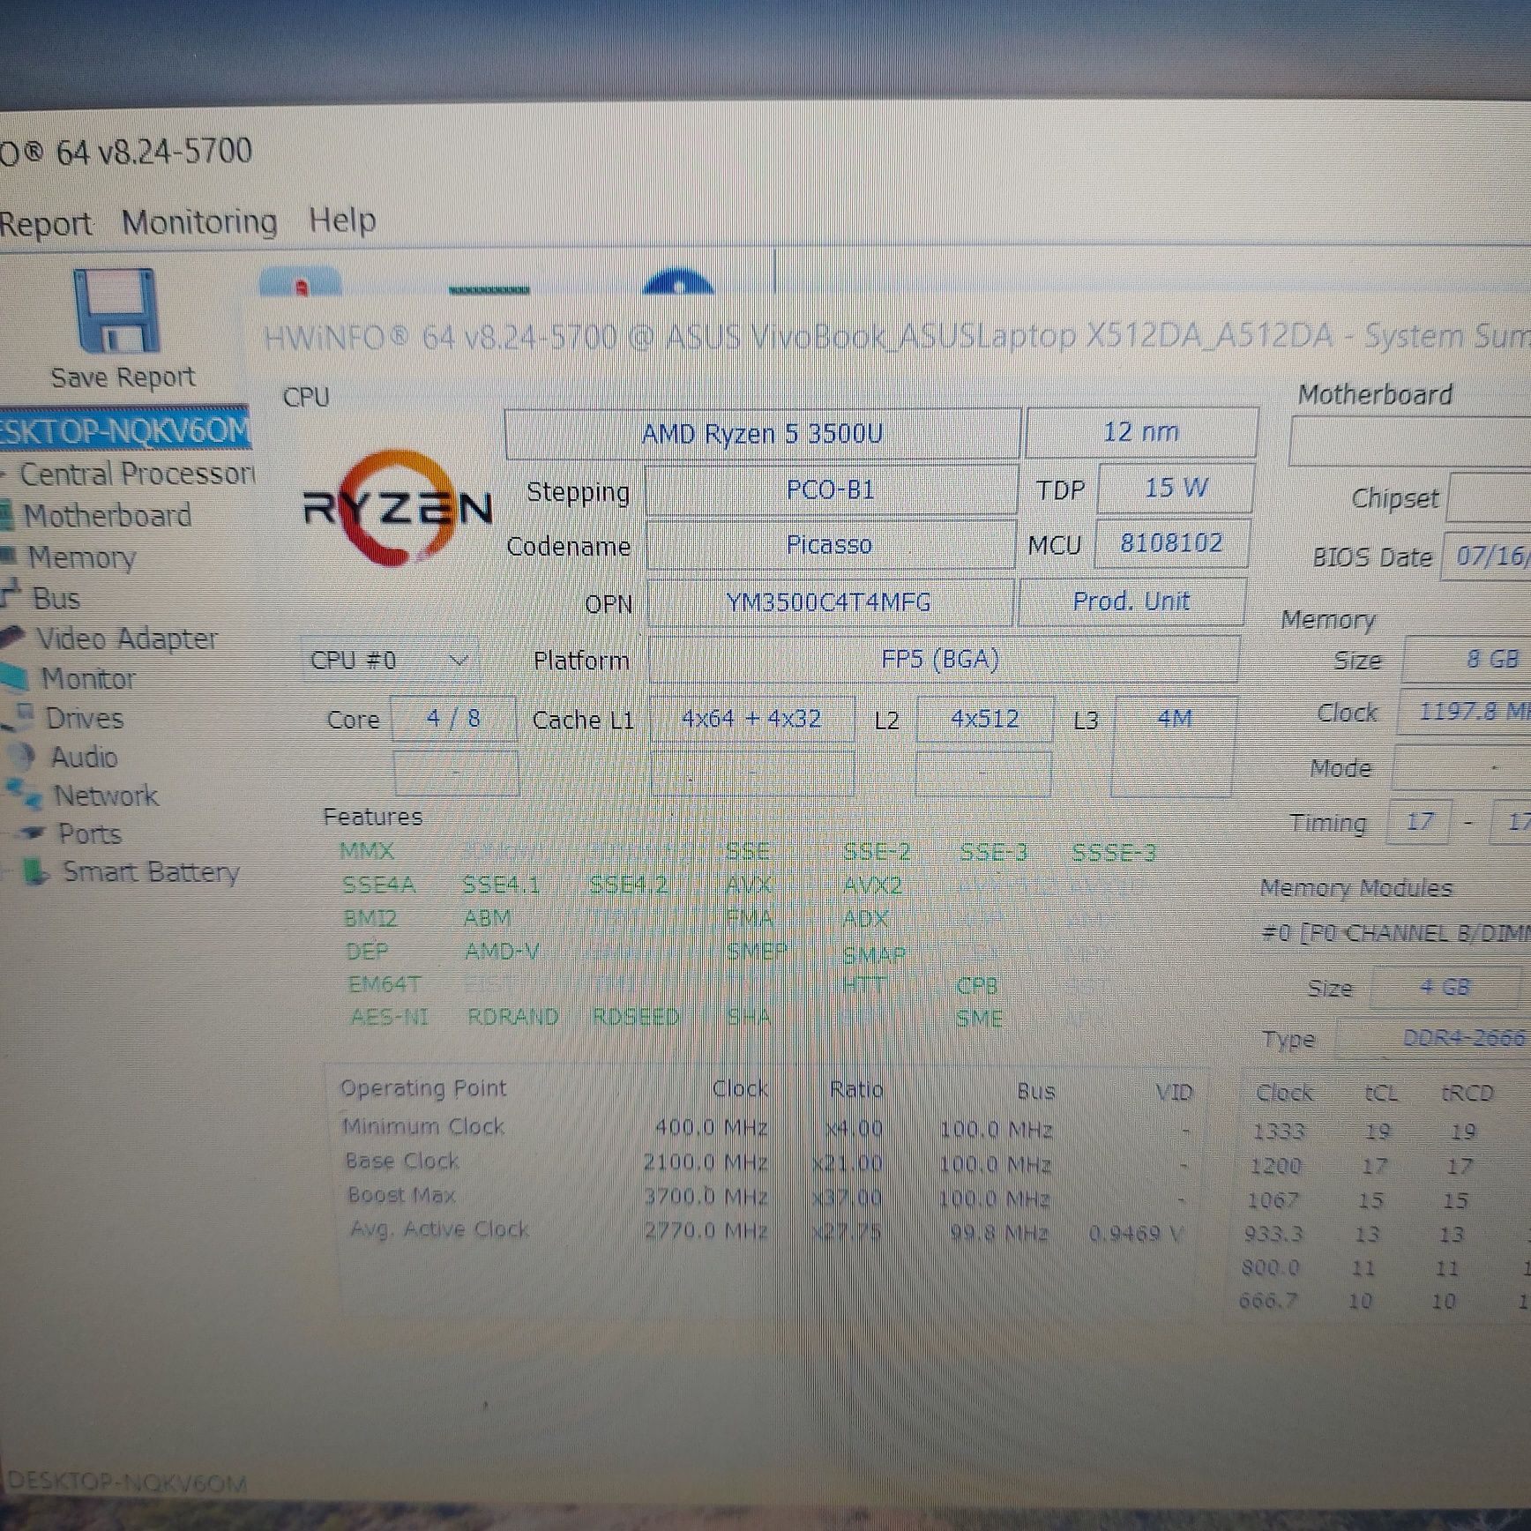
Task: Click the FP5 (BGA) platform value
Action: (x=942, y=659)
